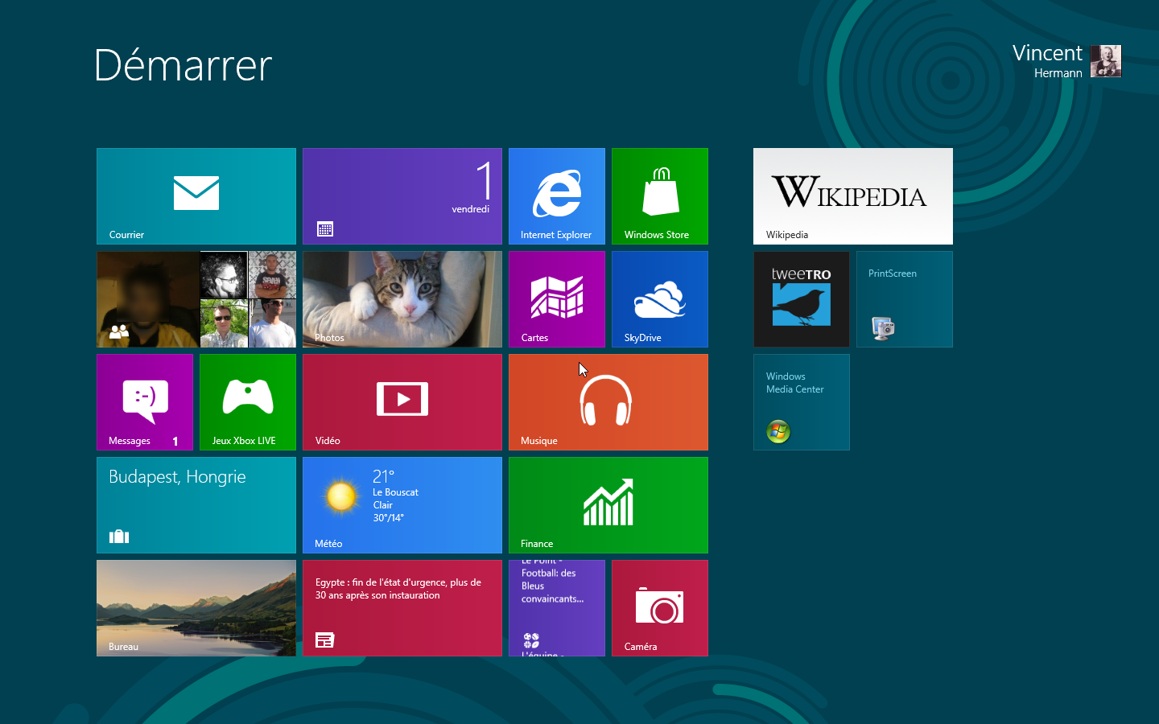
Task: Open the Budapest, Hongrie travel tile
Action: (196, 504)
